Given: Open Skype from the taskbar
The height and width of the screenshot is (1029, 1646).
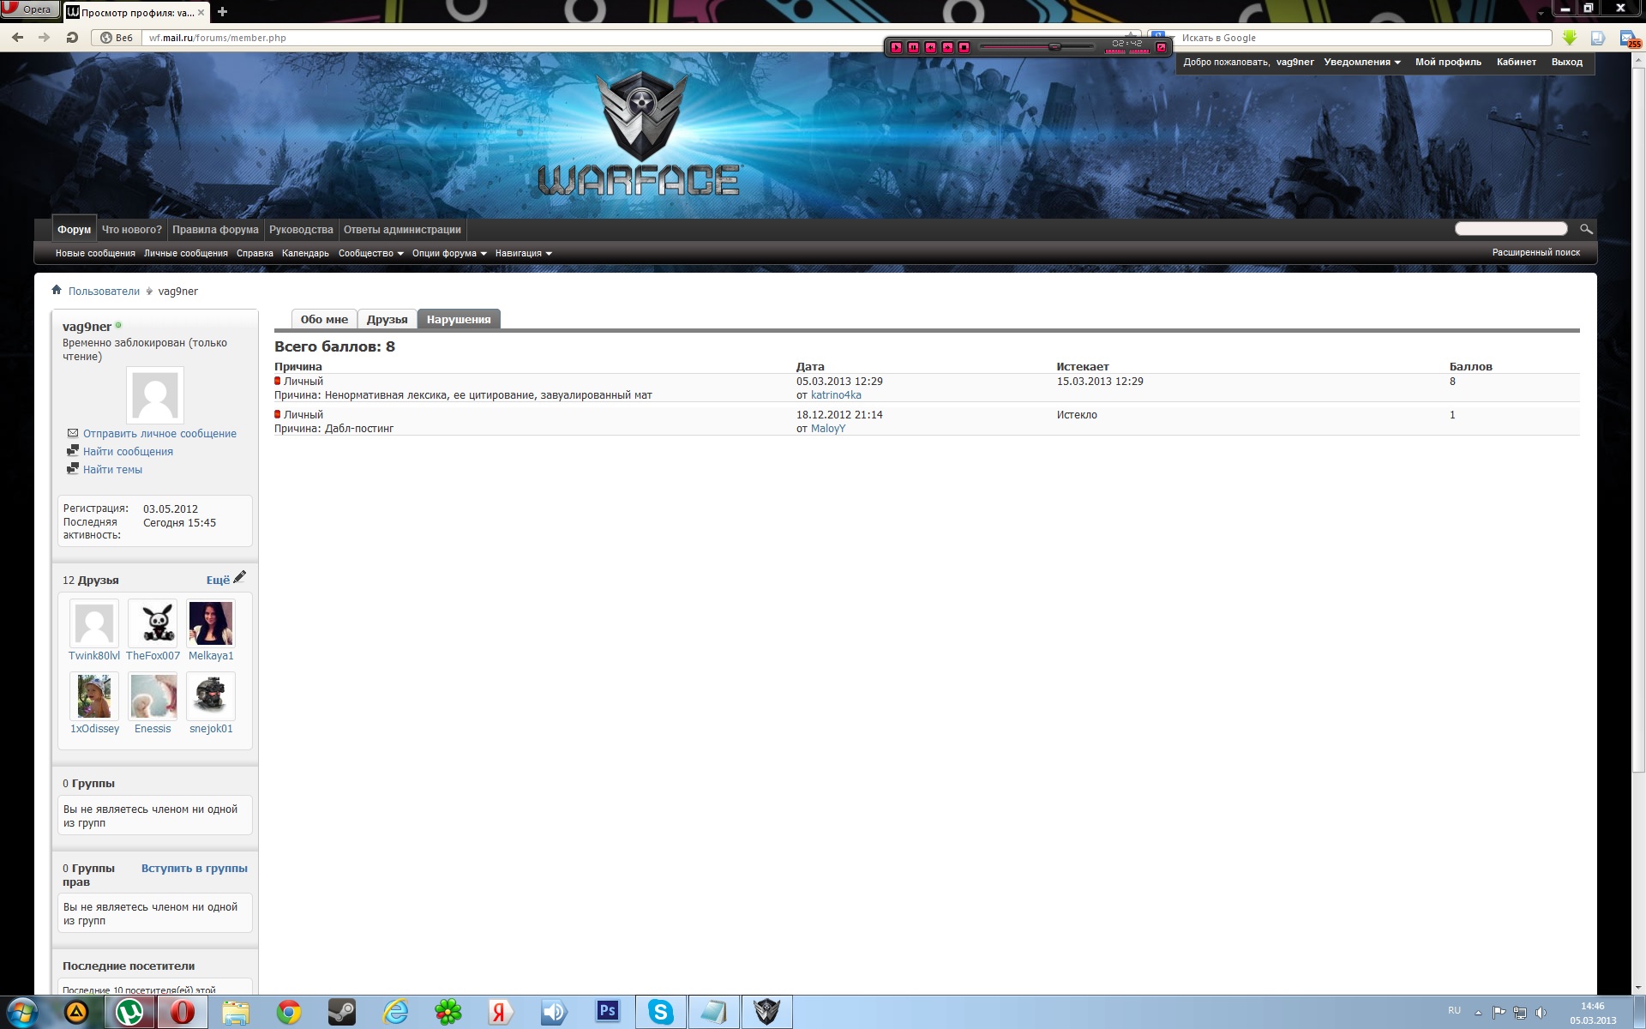Looking at the screenshot, I should tap(661, 1013).
